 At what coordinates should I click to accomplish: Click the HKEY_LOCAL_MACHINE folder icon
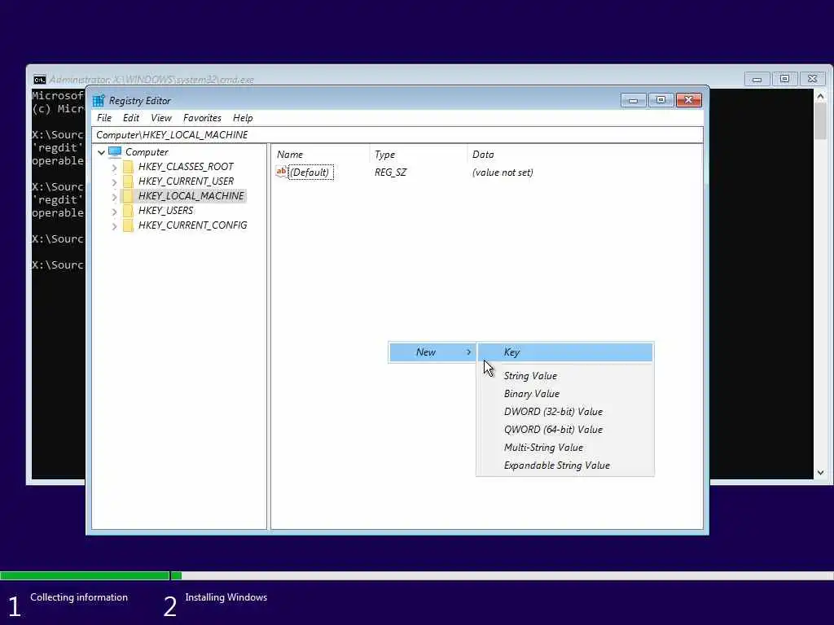(128, 196)
